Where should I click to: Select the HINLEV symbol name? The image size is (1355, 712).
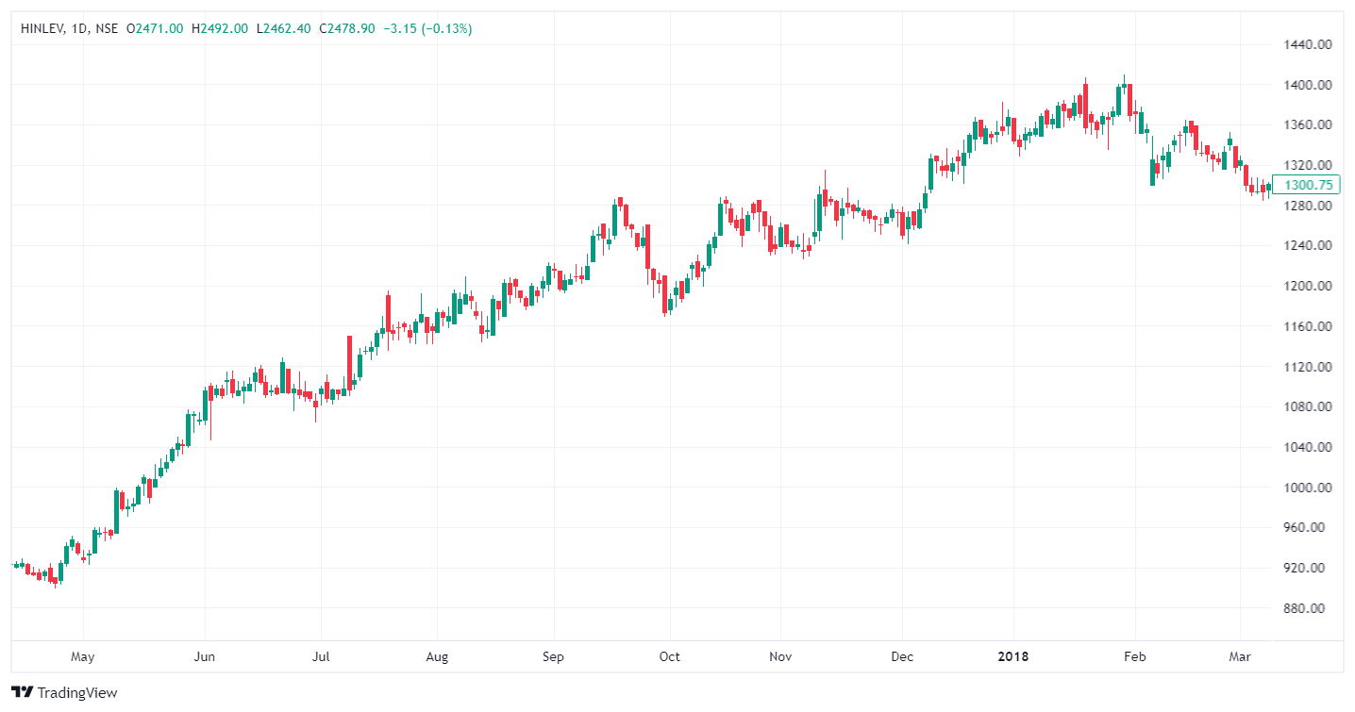pos(41,29)
